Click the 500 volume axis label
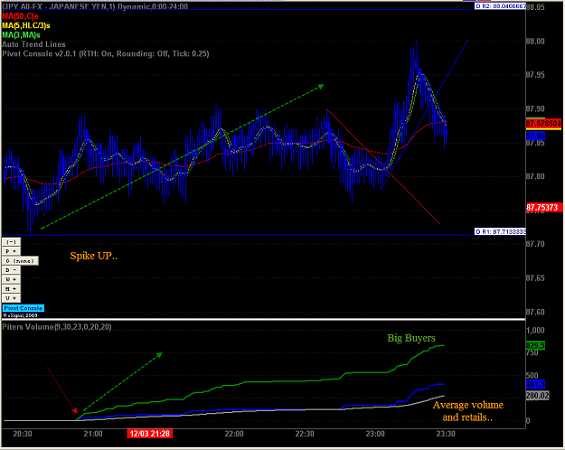Viewport: 565px width, 450px height. coord(532,375)
